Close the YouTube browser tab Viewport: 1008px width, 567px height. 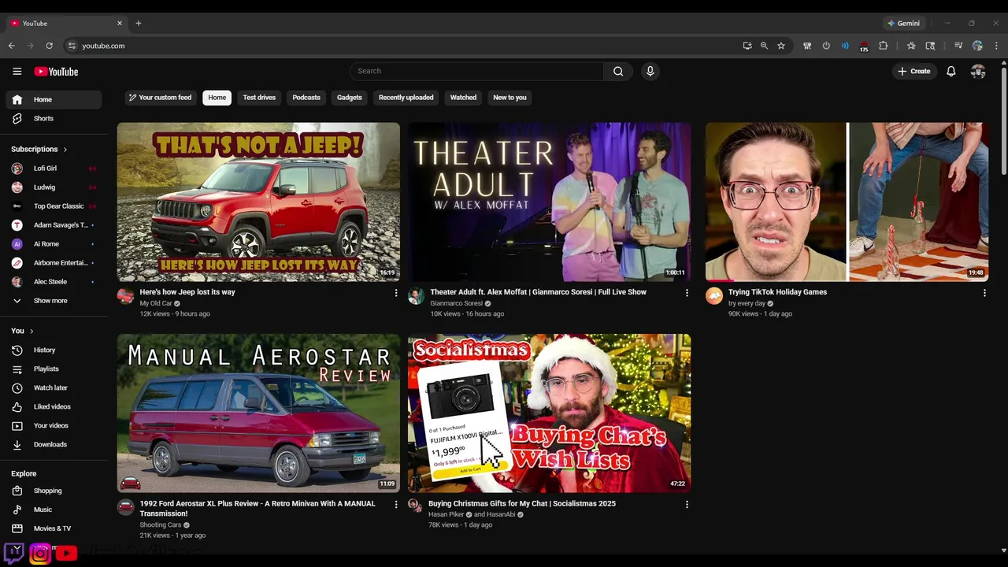coord(120,24)
